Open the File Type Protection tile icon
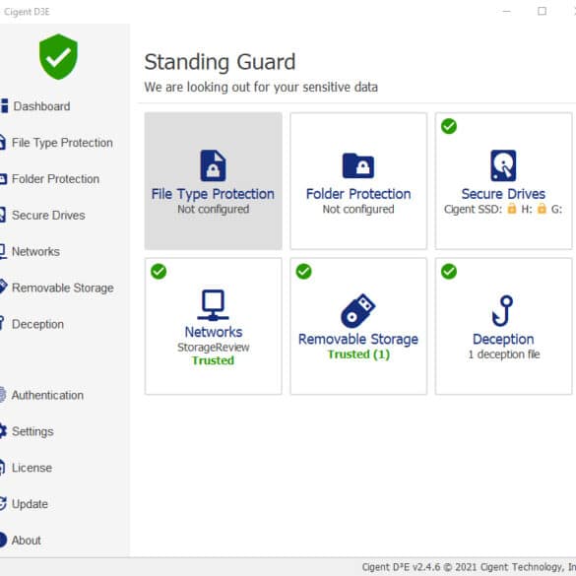 pos(213,165)
